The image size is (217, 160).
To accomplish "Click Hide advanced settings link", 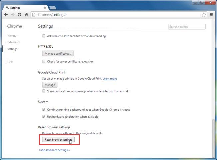I will coord(54,150).
